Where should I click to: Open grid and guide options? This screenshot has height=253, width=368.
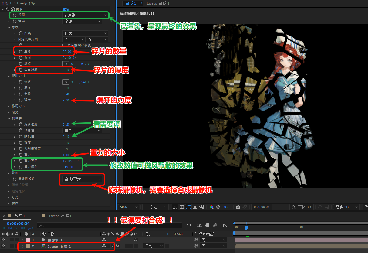tap(202, 207)
